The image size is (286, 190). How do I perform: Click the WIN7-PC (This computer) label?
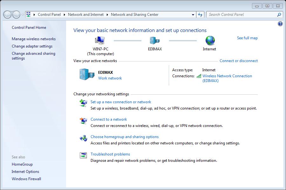click(100, 51)
